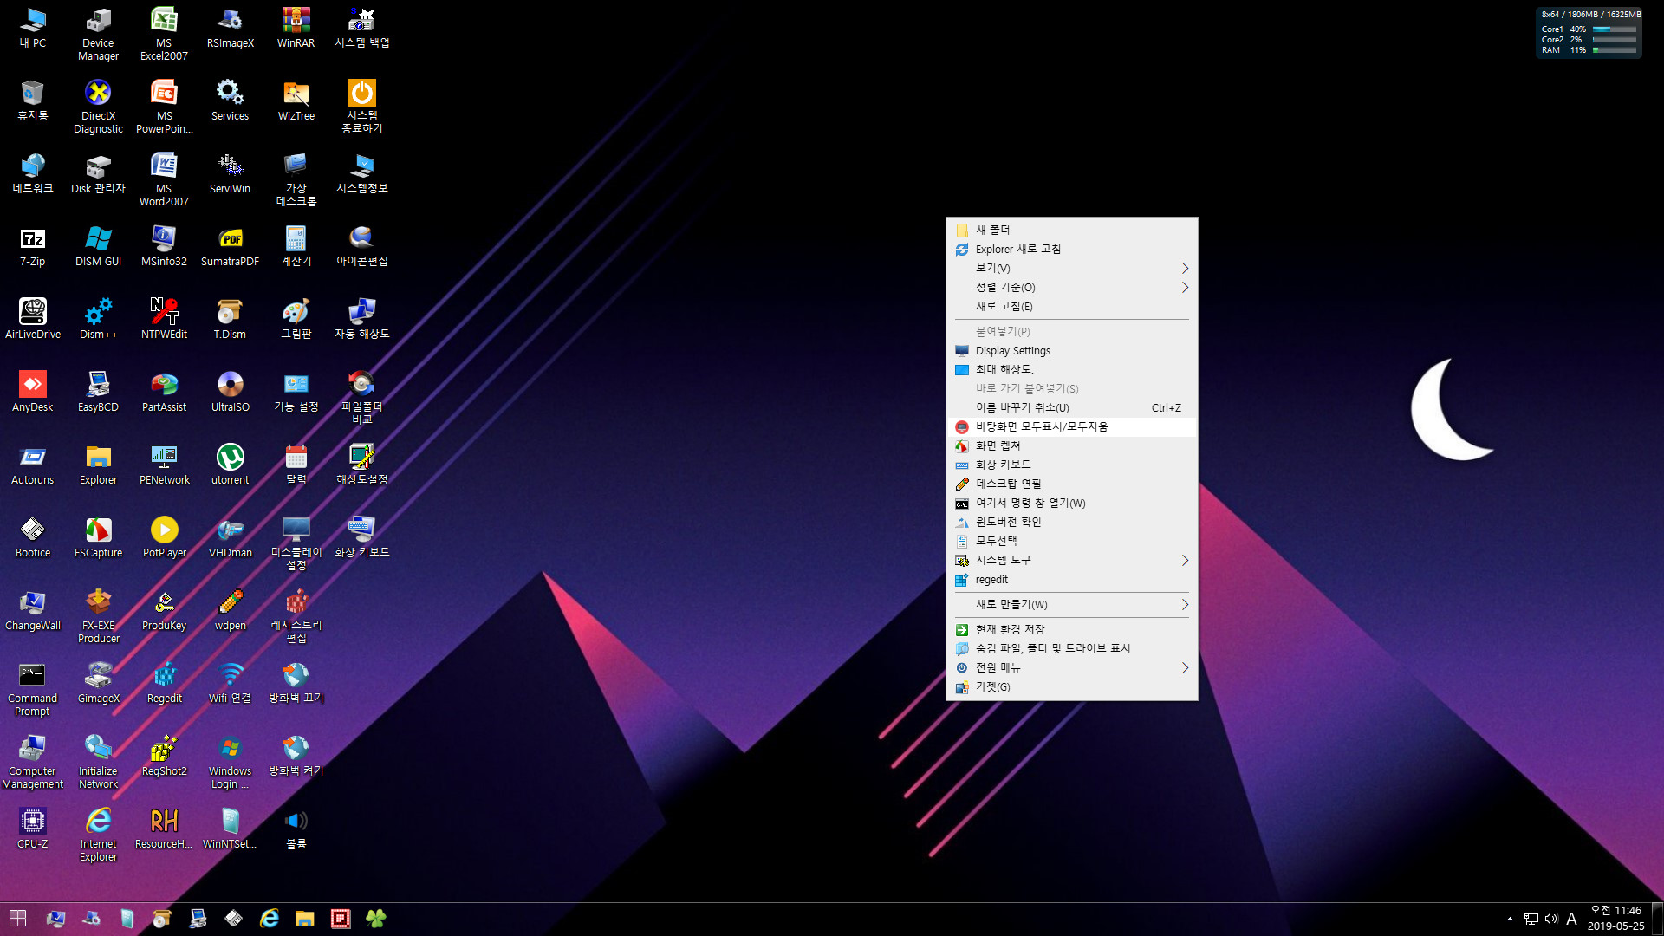Open Internet Explorer desktop icon
Screen dimensions: 1664x936
[98, 835]
